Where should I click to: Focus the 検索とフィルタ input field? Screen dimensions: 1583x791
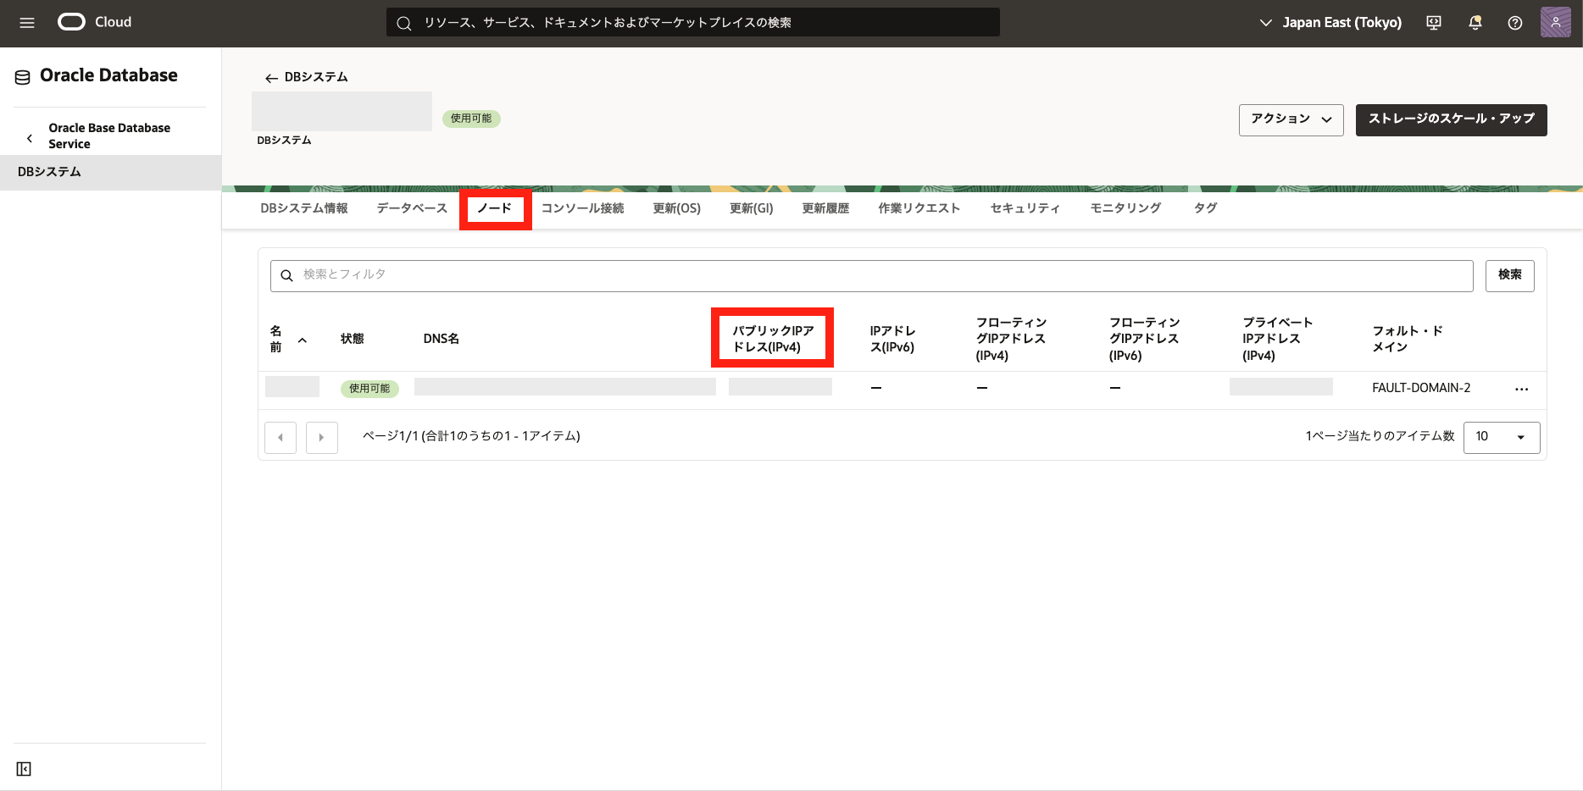pos(873,275)
